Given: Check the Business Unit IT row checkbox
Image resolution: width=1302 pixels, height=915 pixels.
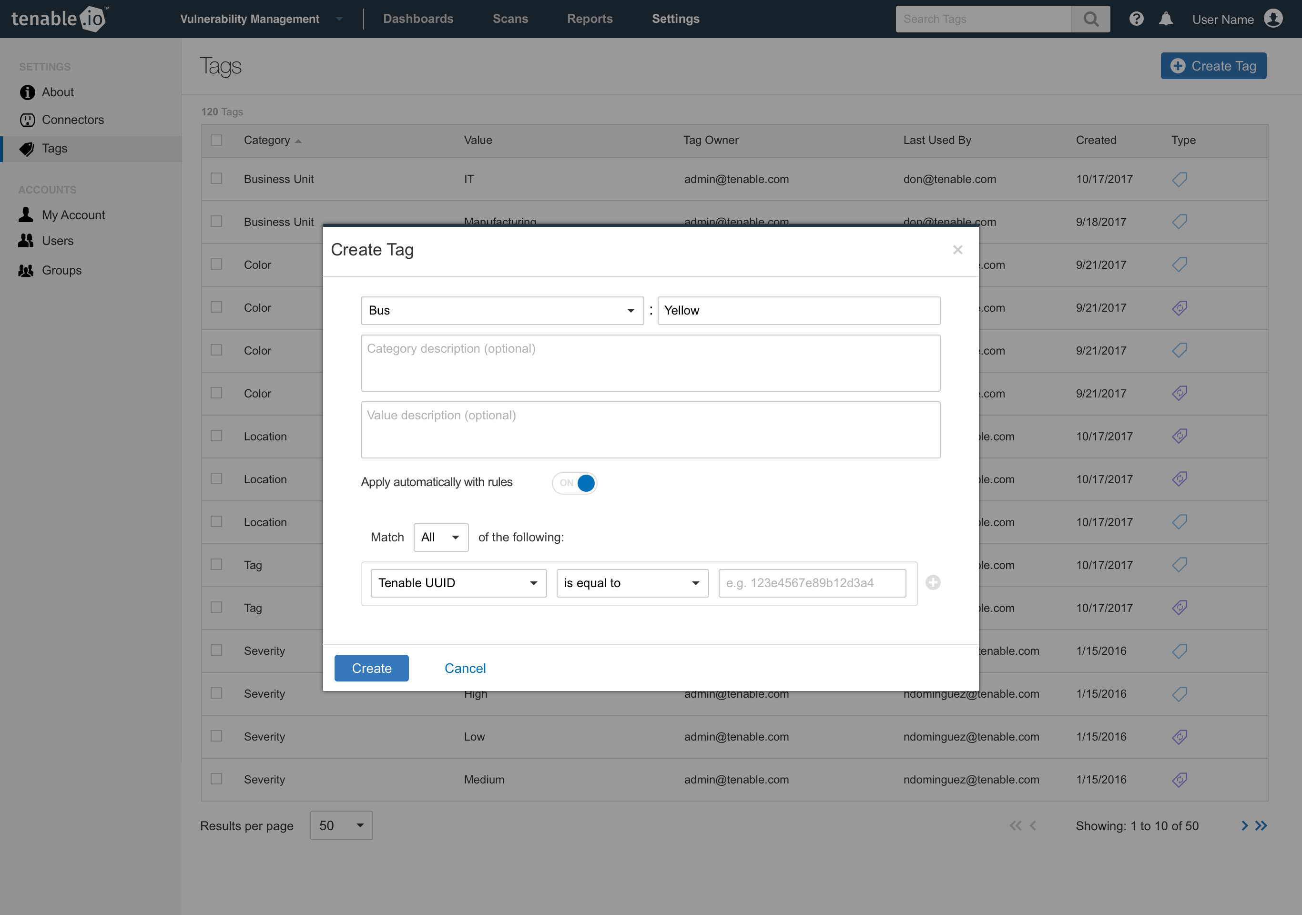Looking at the screenshot, I should [216, 179].
